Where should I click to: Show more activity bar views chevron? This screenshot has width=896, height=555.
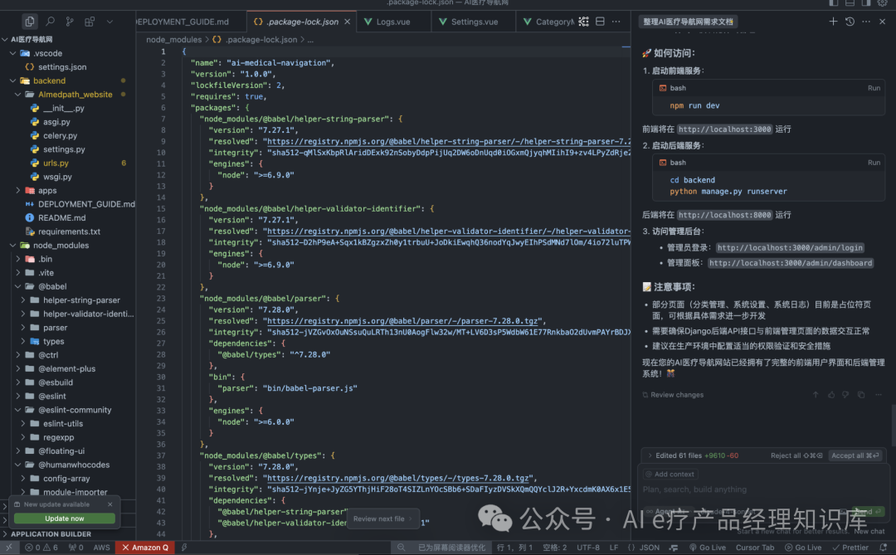point(110,22)
